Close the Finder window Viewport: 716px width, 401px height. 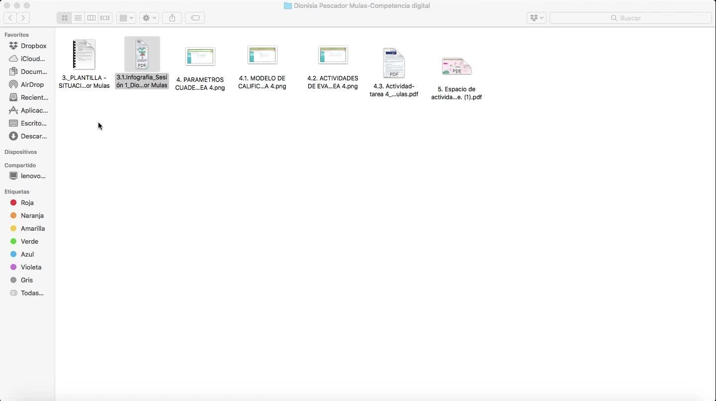7,5
